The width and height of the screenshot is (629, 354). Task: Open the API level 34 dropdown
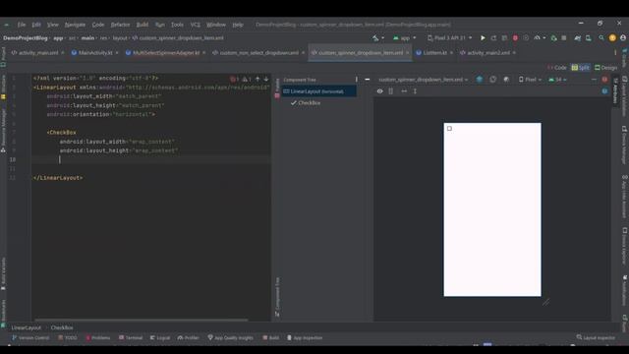pos(557,80)
